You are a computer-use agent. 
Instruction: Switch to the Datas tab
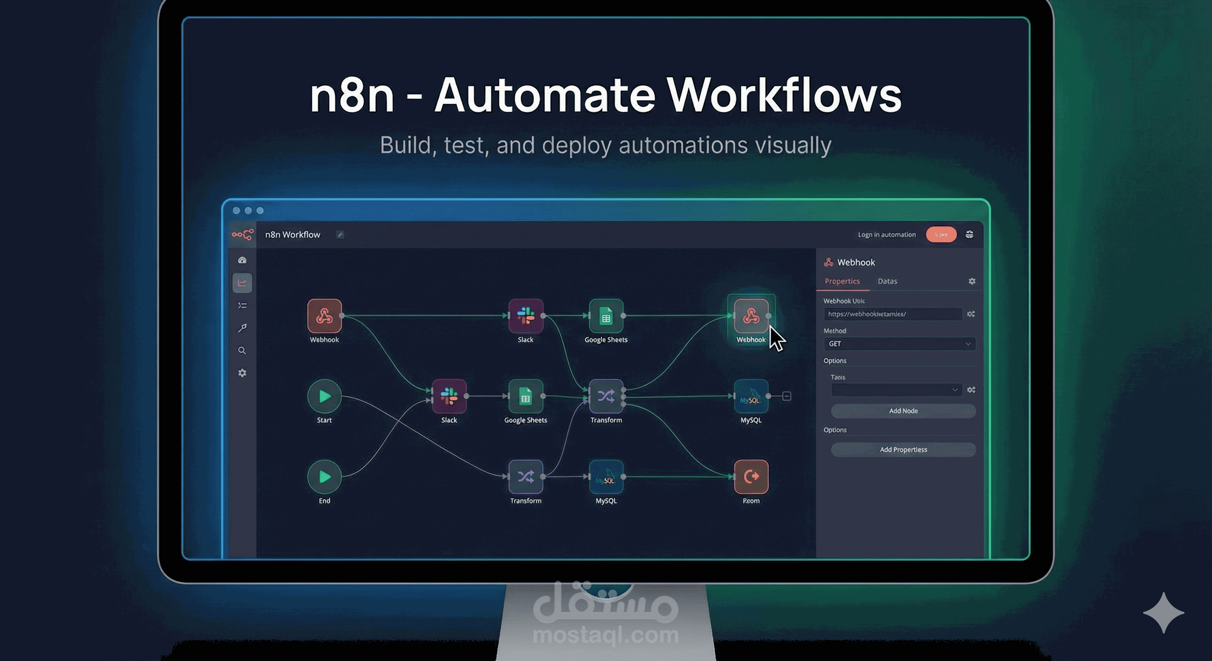tap(887, 281)
